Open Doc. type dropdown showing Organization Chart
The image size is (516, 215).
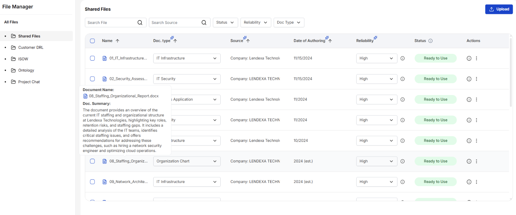click(x=187, y=161)
